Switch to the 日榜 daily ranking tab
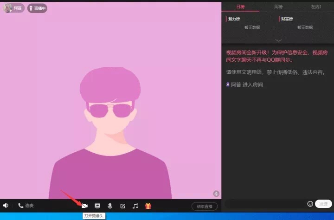 (240, 7)
